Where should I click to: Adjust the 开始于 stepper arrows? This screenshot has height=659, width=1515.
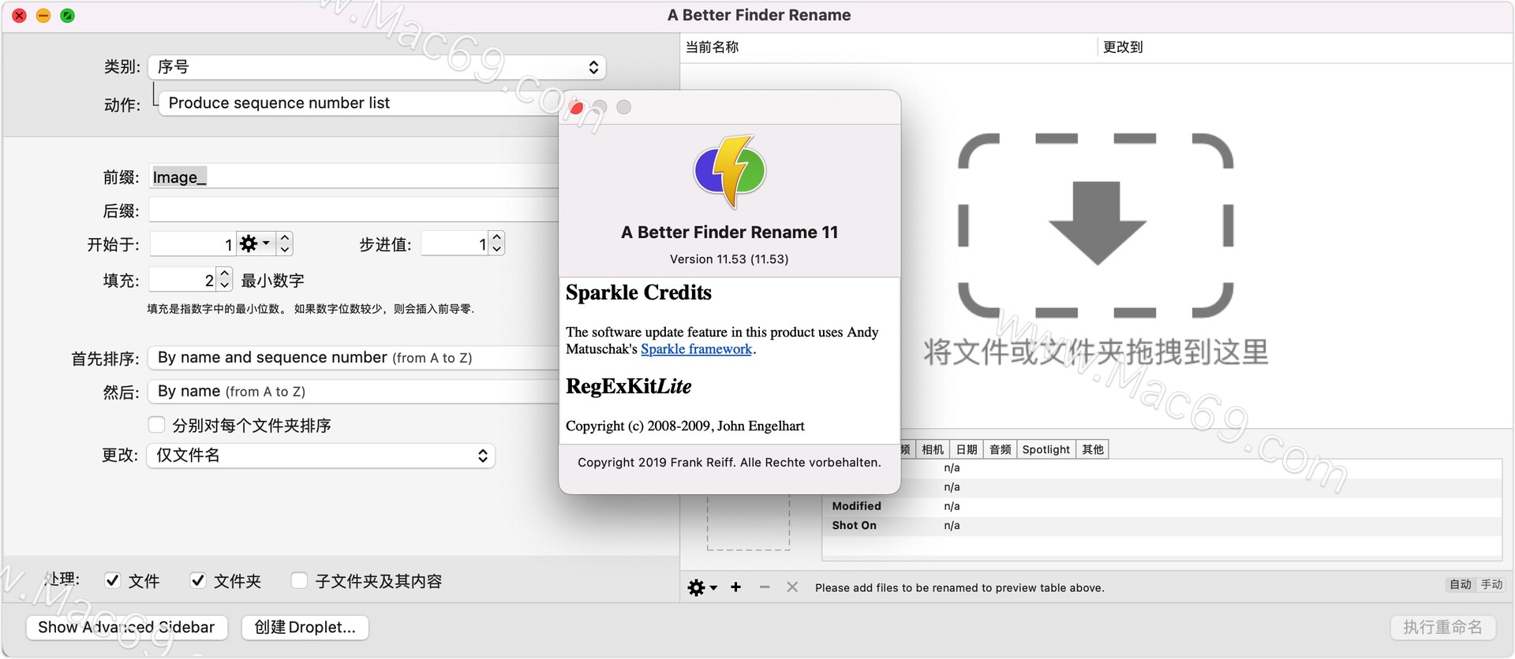pos(285,244)
